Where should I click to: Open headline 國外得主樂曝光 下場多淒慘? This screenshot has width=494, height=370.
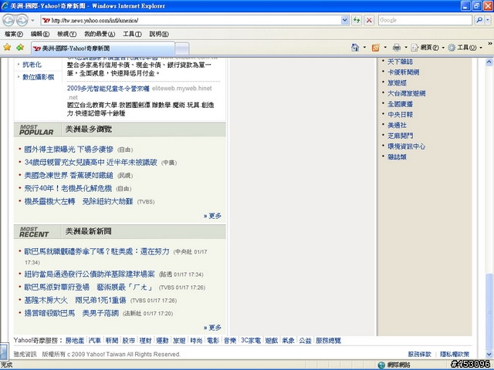coord(69,150)
